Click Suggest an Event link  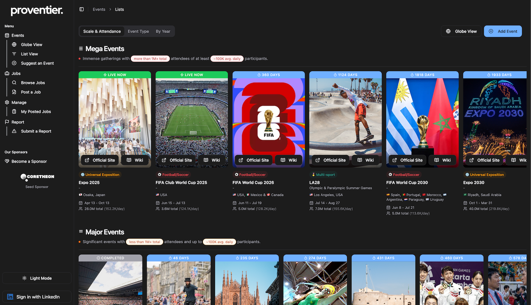38,63
